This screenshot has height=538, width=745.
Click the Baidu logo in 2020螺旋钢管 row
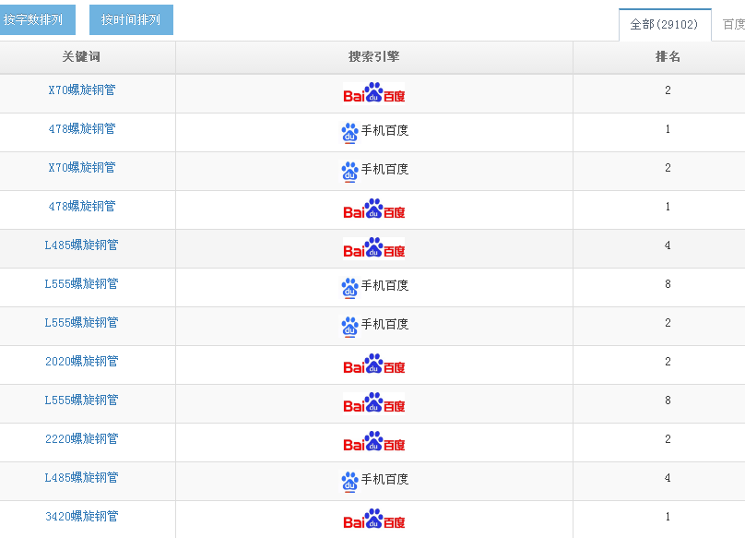click(373, 365)
